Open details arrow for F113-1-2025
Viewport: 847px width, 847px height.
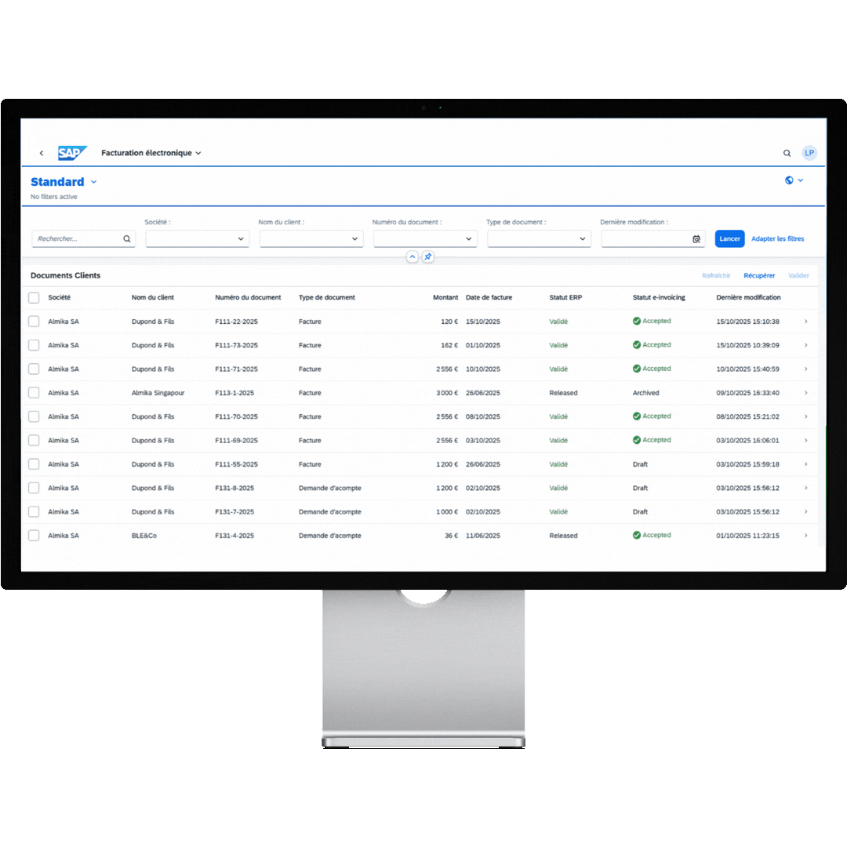[806, 393]
